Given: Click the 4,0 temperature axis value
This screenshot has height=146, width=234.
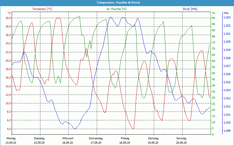Looking at the screenshot, I should click(9, 129).
